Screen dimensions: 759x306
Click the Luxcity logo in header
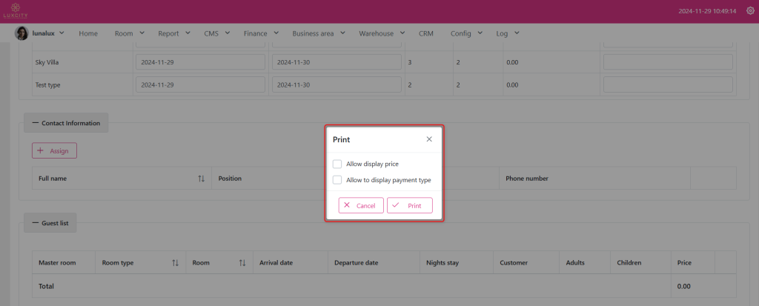[15, 11]
